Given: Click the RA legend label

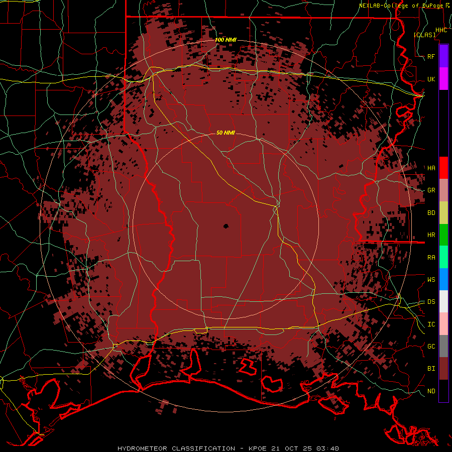Looking at the screenshot, I should [431, 257].
